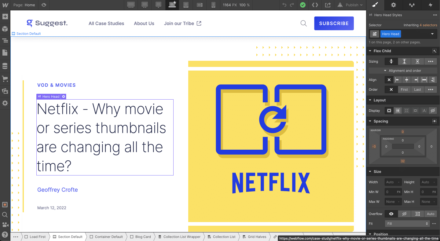Image resolution: width=440 pixels, height=241 pixels.
Task: Set Sizing to don't shrink or grow
Action: point(417,61)
